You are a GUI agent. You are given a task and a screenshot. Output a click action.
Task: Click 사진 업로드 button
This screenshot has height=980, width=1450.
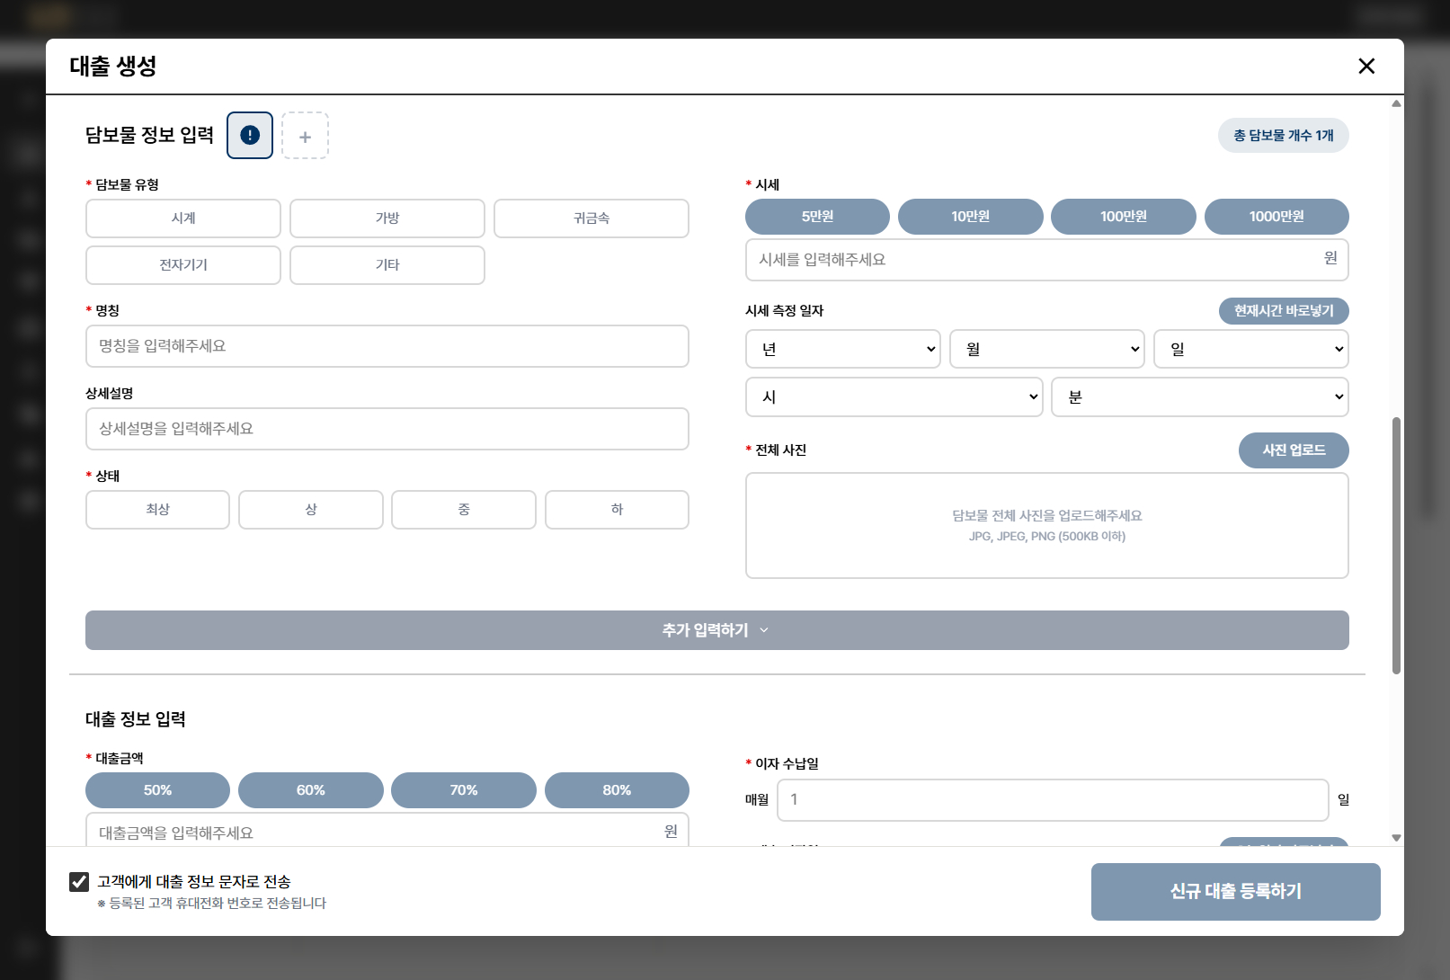(x=1293, y=450)
